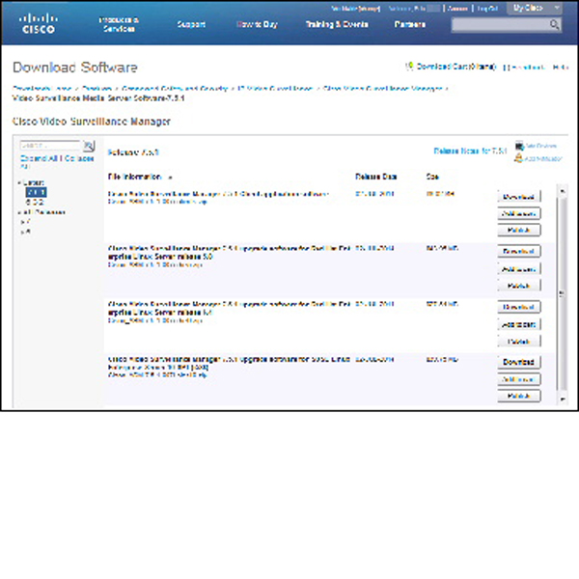Click the Worldwide [change] link

pos(355,8)
